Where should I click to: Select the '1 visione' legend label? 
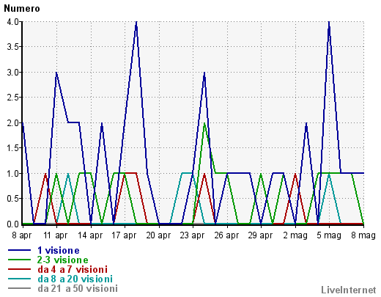pos(59,250)
